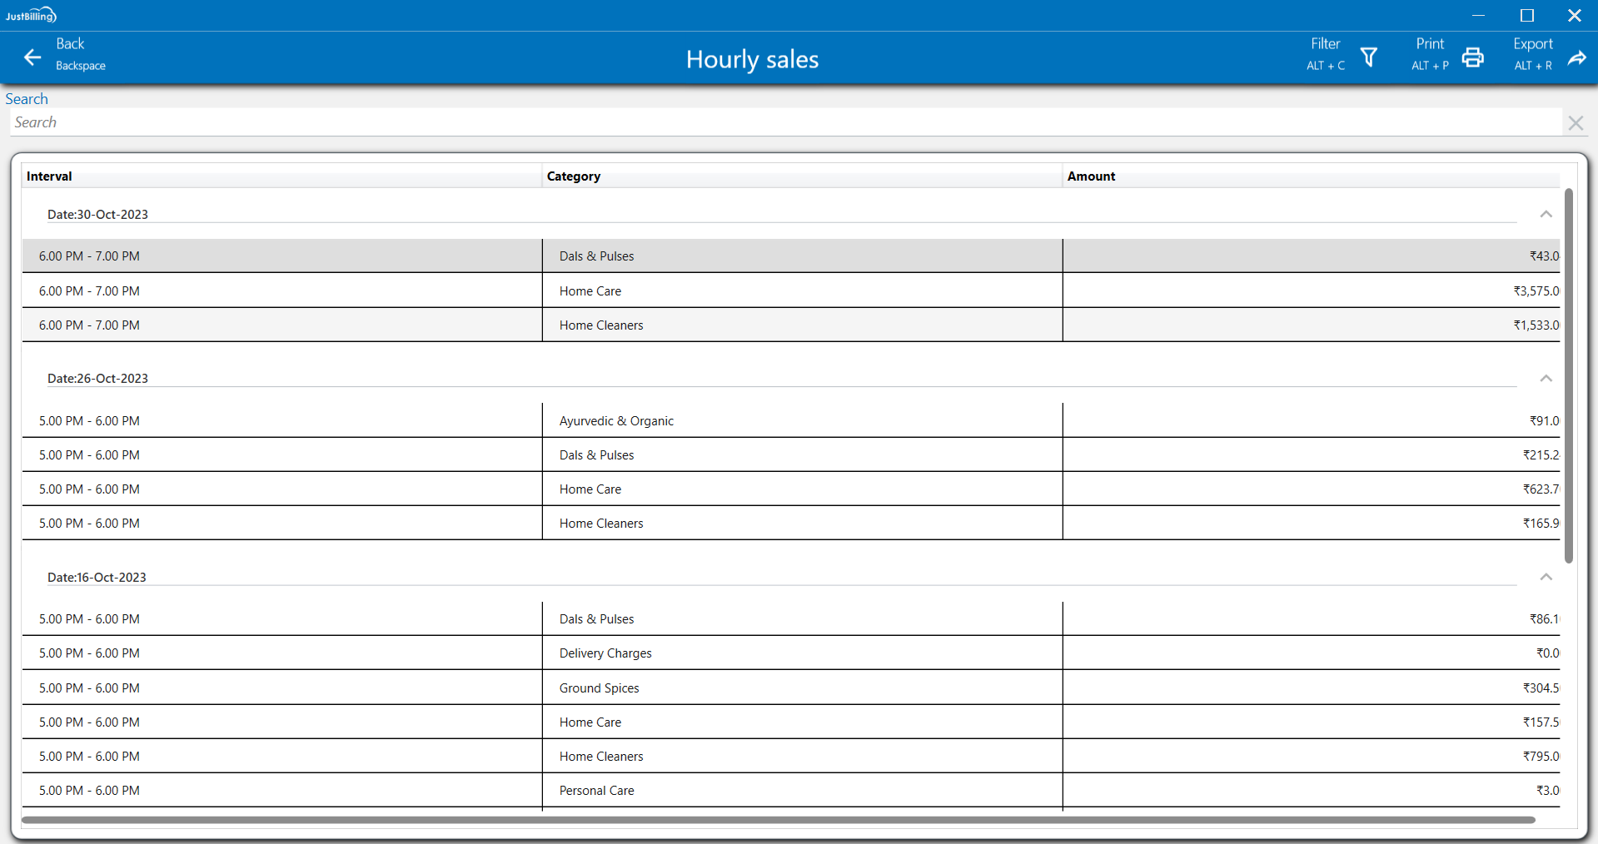Image resolution: width=1598 pixels, height=844 pixels.
Task: Collapse the Date:30-Oct-2023 group
Action: point(1546,214)
